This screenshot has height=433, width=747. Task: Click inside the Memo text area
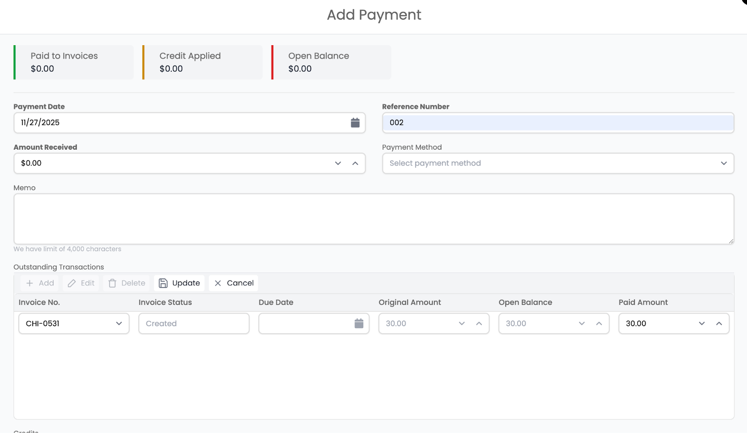pyautogui.click(x=373, y=219)
